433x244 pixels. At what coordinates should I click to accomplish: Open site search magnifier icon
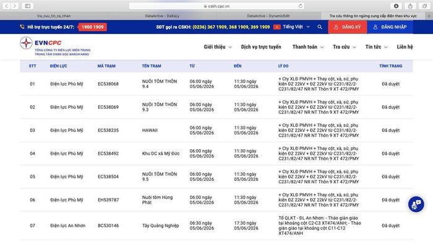click(320, 27)
